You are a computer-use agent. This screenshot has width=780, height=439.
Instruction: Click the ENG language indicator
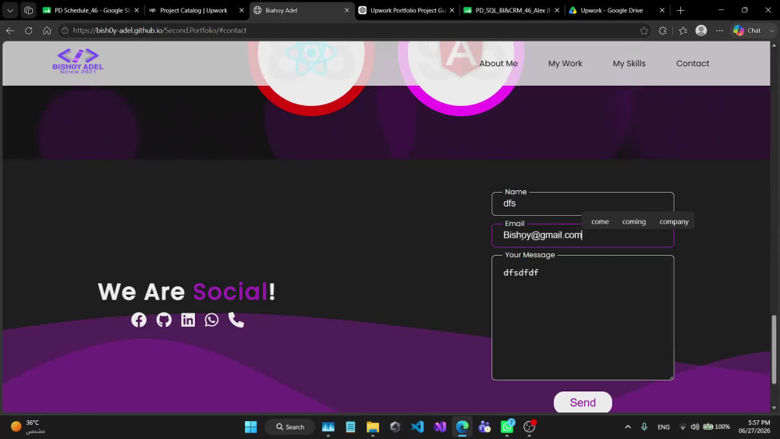(x=663, y=427)
